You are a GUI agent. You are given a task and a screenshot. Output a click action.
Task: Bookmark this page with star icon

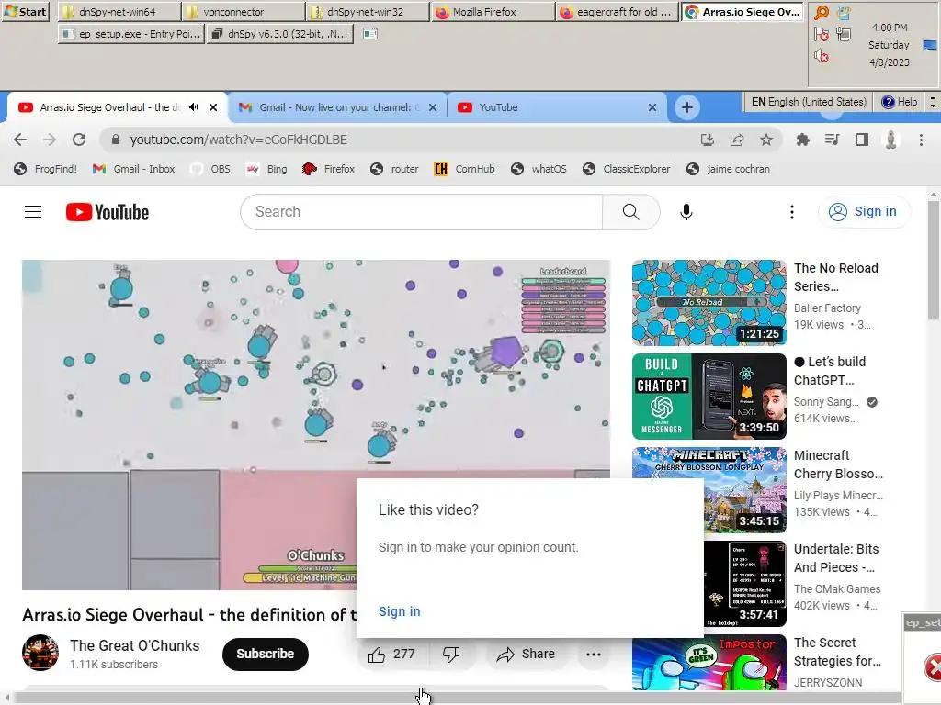tap(765, 140)
